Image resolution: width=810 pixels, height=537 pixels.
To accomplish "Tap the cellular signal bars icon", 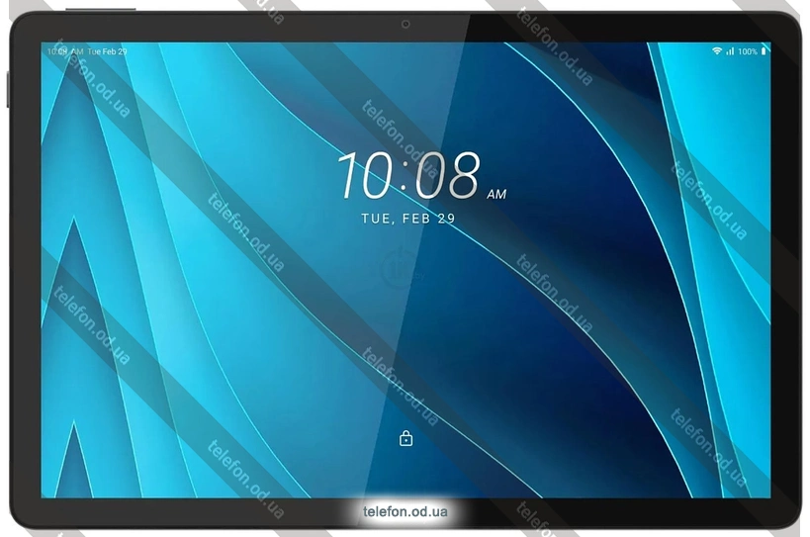I will click(x=730, y=50).
